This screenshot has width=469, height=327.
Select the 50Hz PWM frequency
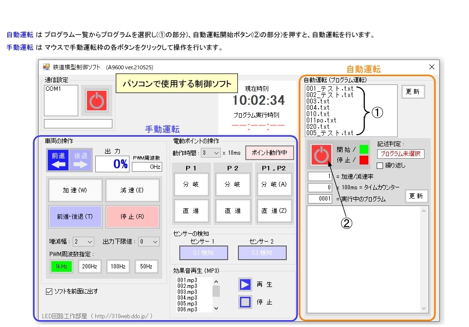click(146, 266)
